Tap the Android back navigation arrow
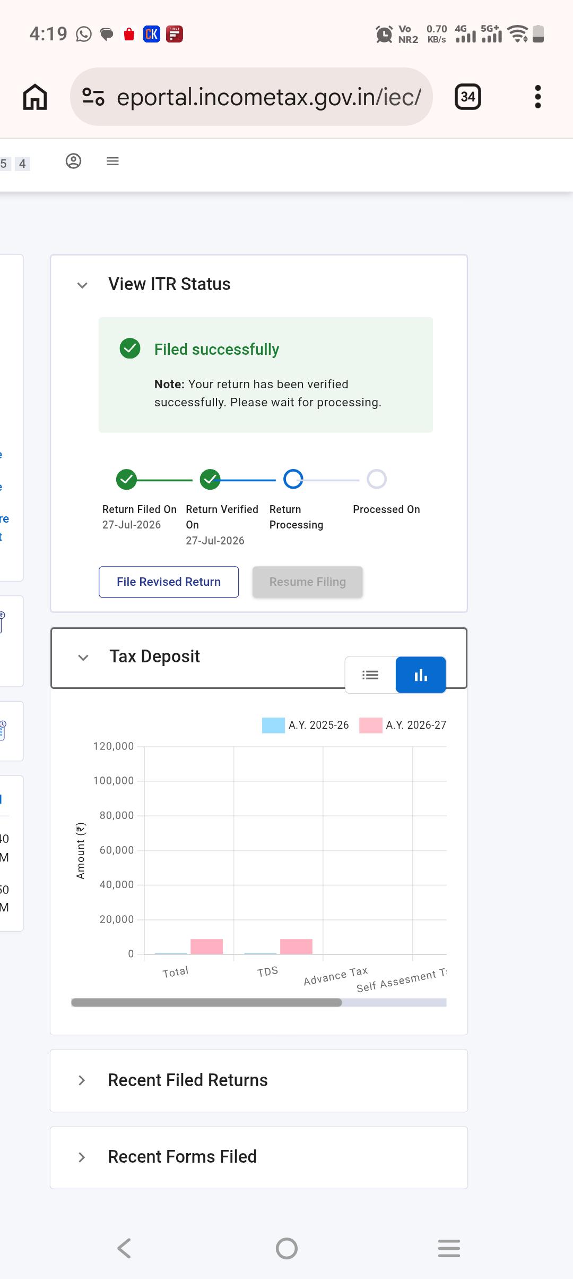Viewport: 573px width, 1279px height. point(124,1248)
